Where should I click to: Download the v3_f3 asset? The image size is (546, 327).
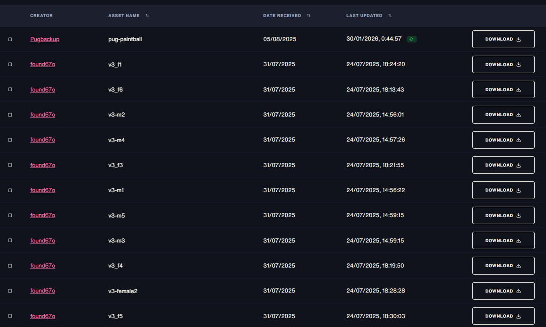503,165
